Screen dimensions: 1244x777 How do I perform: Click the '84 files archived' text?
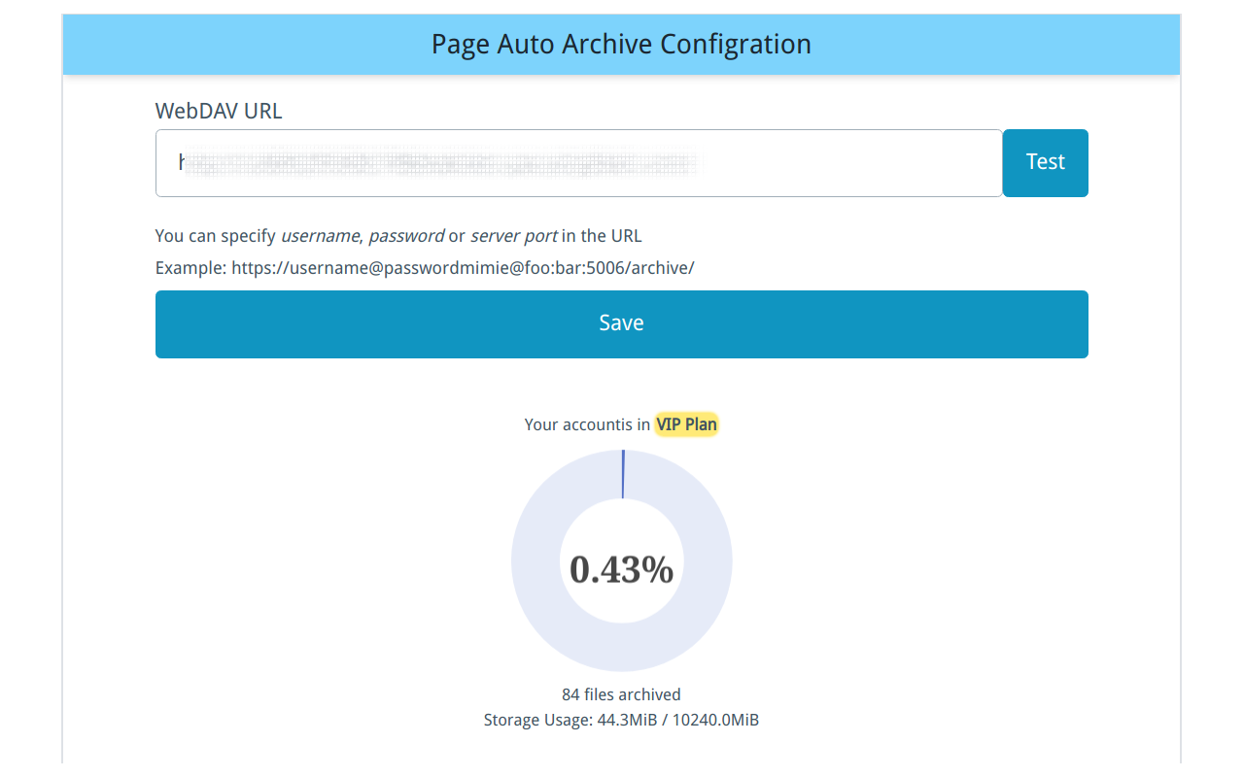click(621, 694)
